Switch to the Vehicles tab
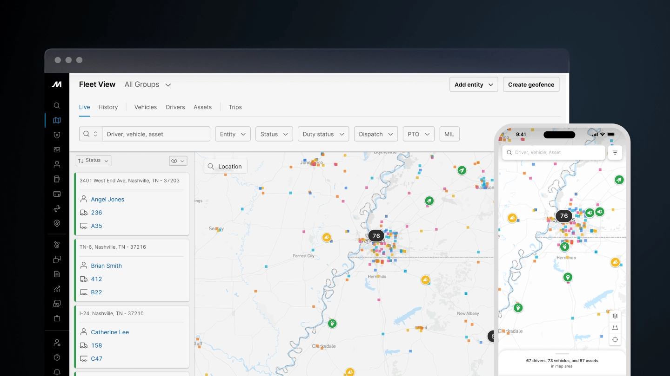This screenshot has width=670, height=376. (146, 107)
